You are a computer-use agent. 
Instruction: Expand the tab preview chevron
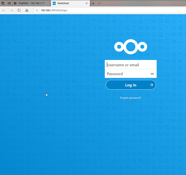(x=99, y=3)
